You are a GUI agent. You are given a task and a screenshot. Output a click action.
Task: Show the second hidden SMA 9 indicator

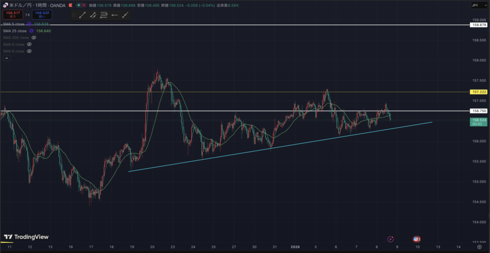(29, 51)
